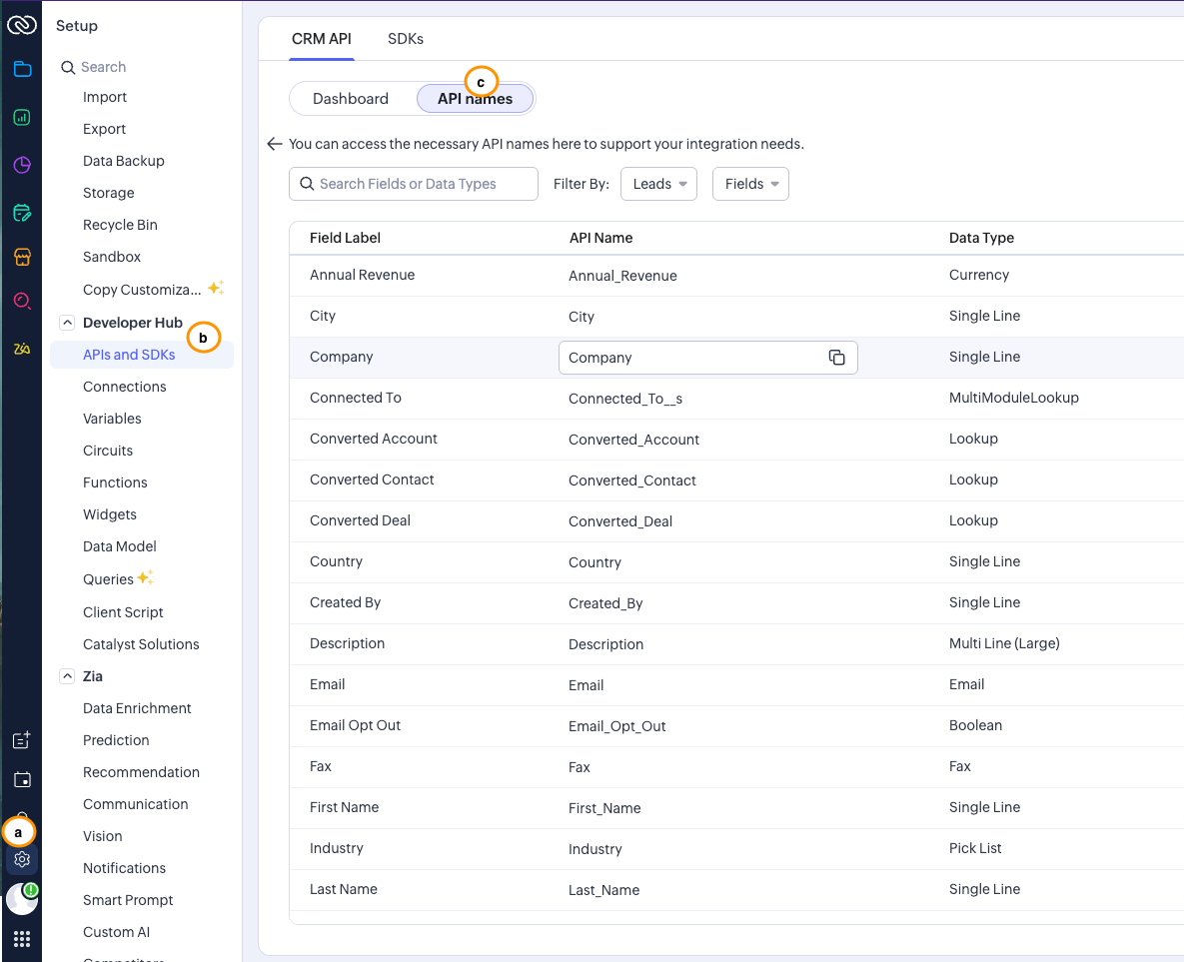The height and width of the screenshot is (962, 1184).
Task: Click the pink magnifier search icon in rail
Action: [22, 302]
